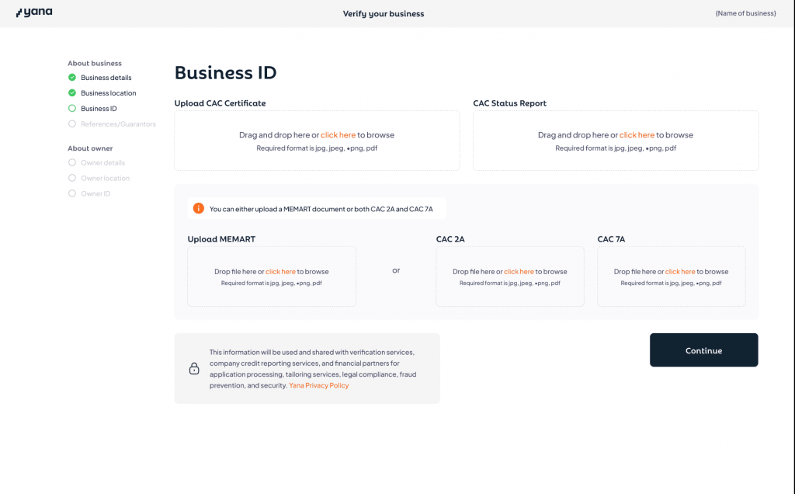
Task: Go to Business location sidebar step
Action: (x=109, y=93)
